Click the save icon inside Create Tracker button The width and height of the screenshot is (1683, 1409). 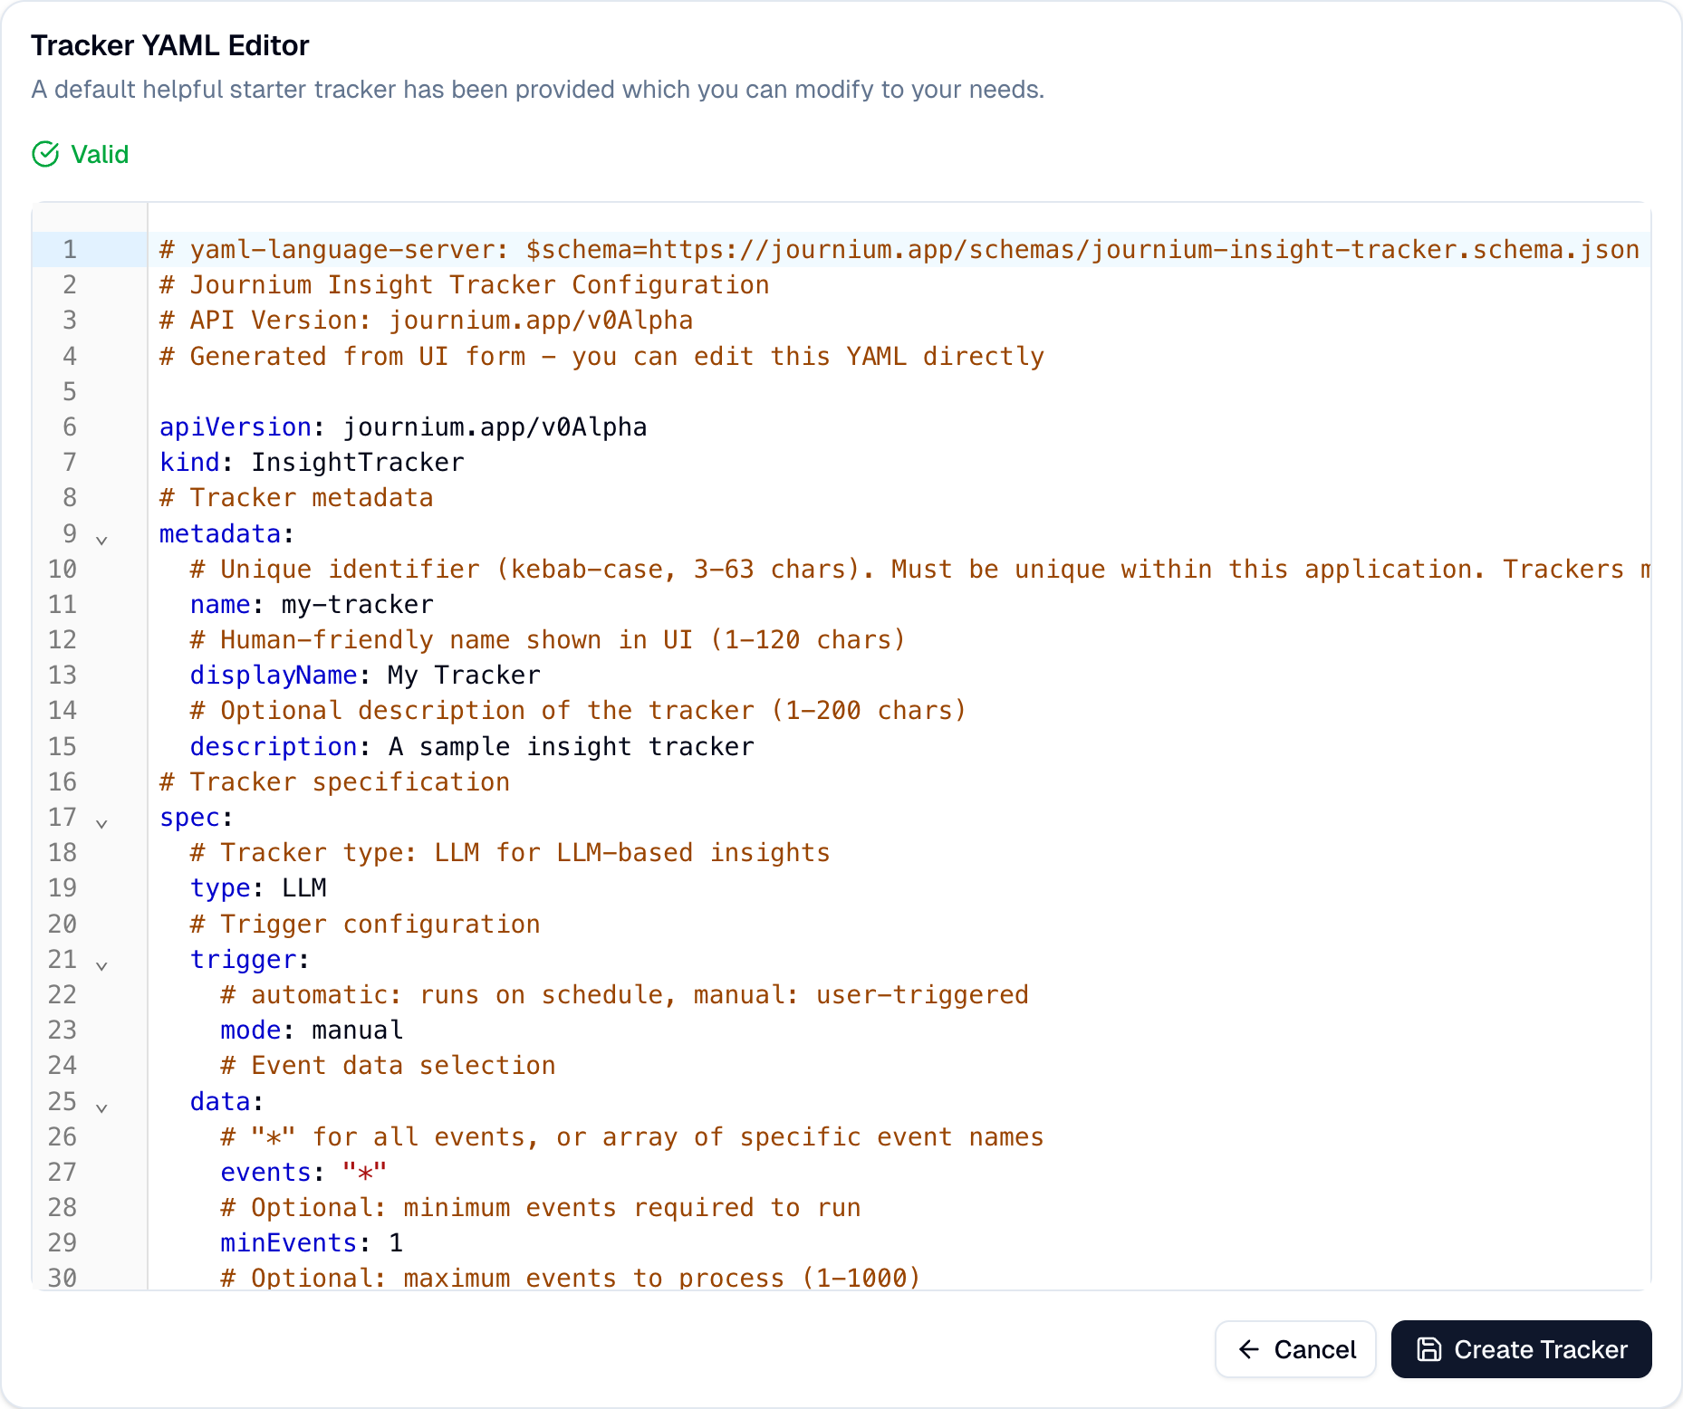coord(1429,1349)
